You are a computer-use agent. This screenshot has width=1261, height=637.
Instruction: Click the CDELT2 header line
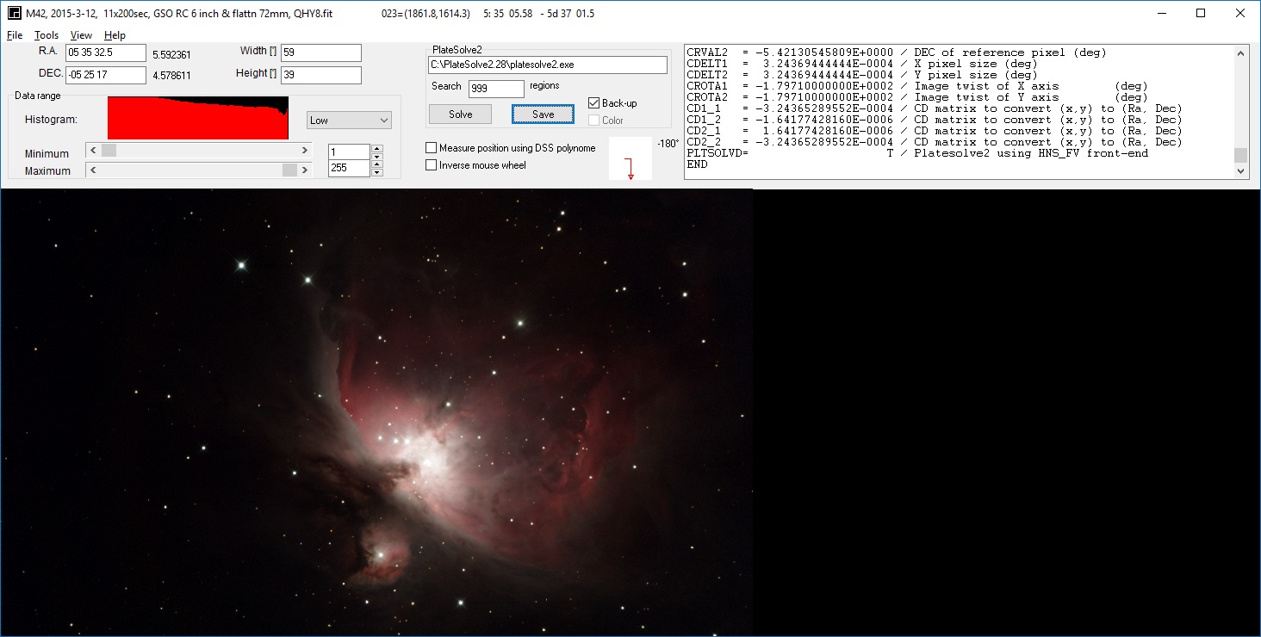pyautogui.click(x=862, y=75)
